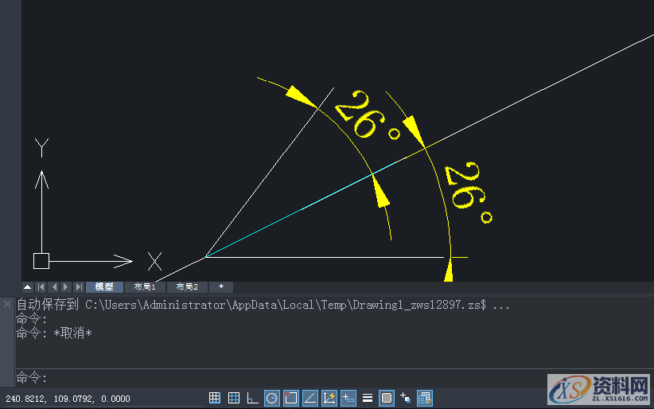Image resolution: width=654 pixels, height=409 pixels.
Task: Click model/paper space icon in status bar
Action: [425, 398]
